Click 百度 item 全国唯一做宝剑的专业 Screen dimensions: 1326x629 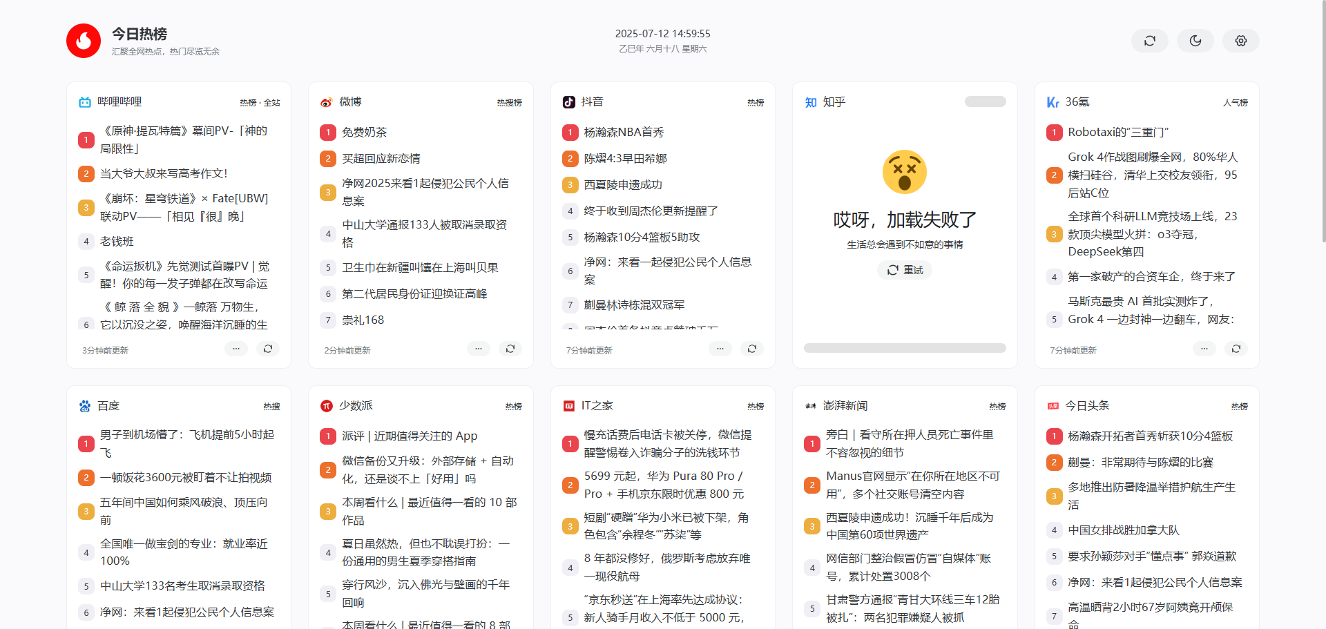184,552
